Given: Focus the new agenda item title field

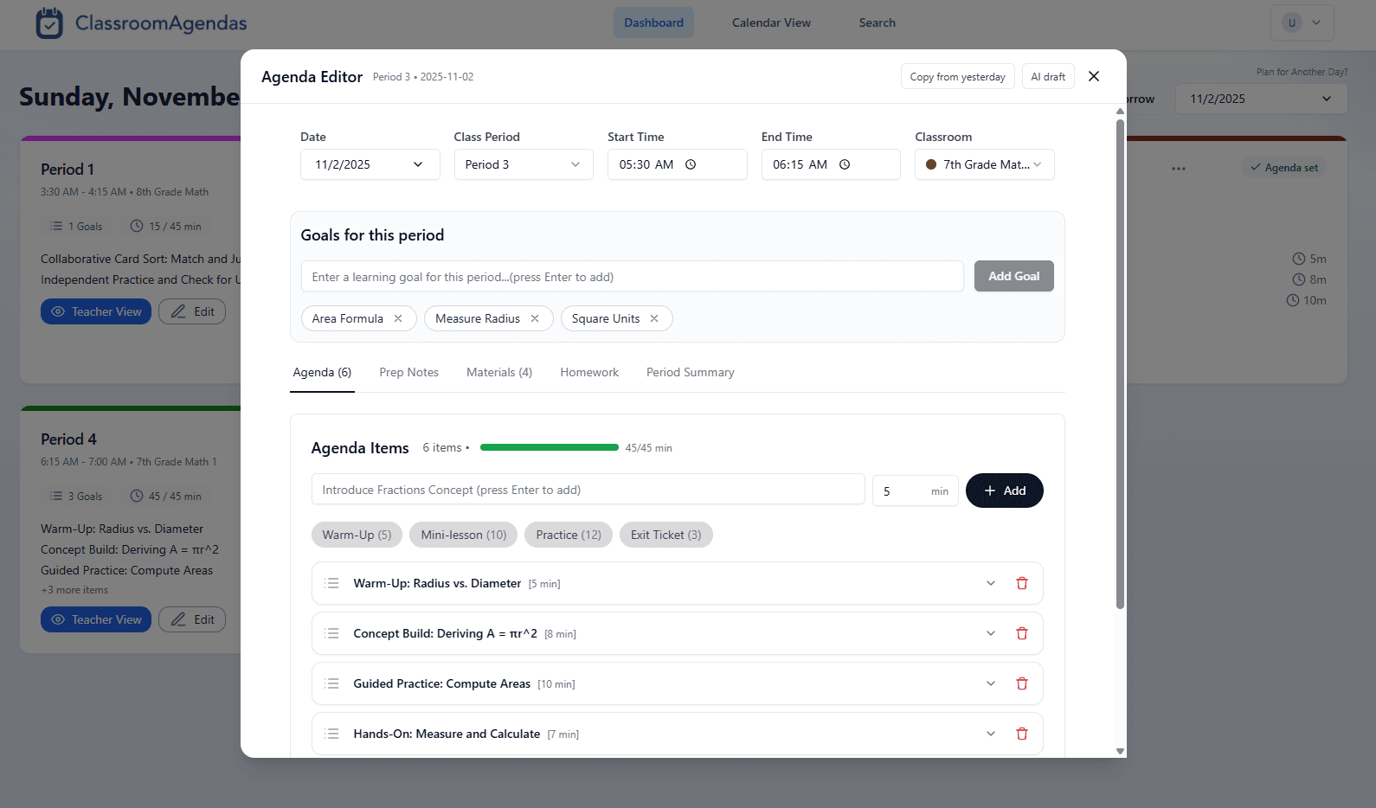Looking at the screenshot, I should click(588, 490).
